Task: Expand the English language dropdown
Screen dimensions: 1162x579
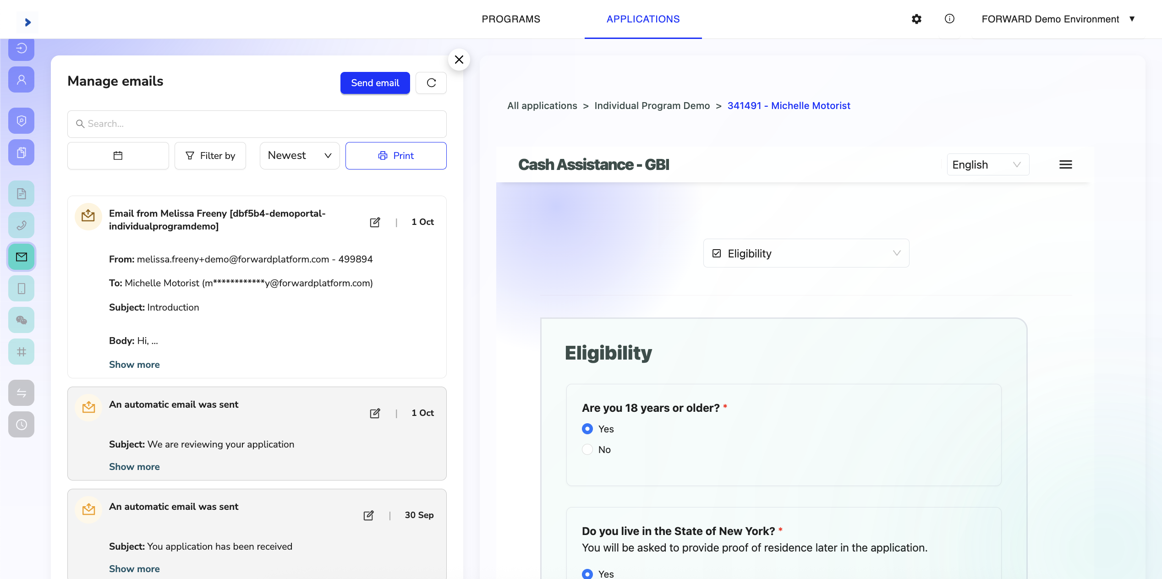Action: [987, 164]
